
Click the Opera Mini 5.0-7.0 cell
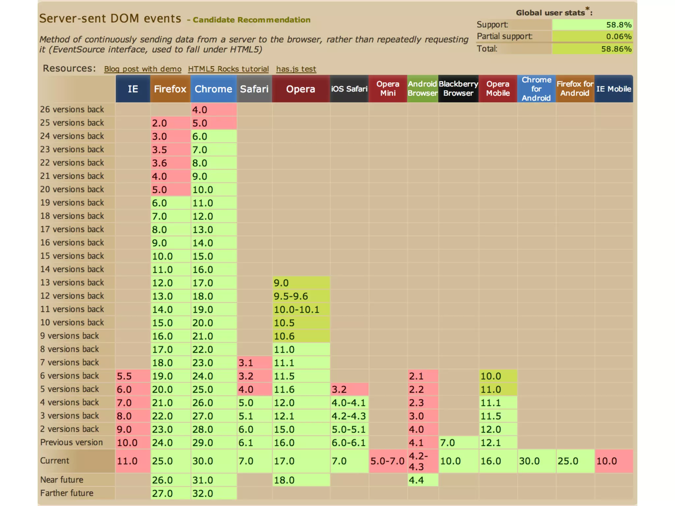point(388,461)
